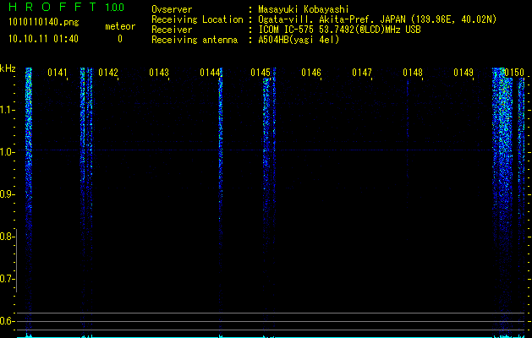Click the 0150 time marker
532x338 pixels.
pos(514,73)
